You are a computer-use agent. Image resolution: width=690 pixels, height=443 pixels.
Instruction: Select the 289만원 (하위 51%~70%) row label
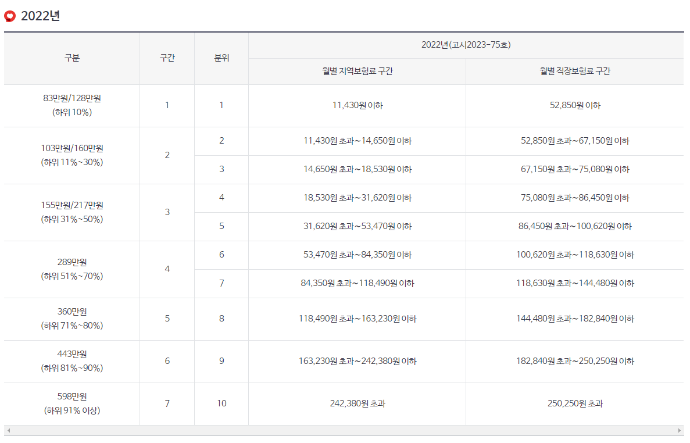71,269
